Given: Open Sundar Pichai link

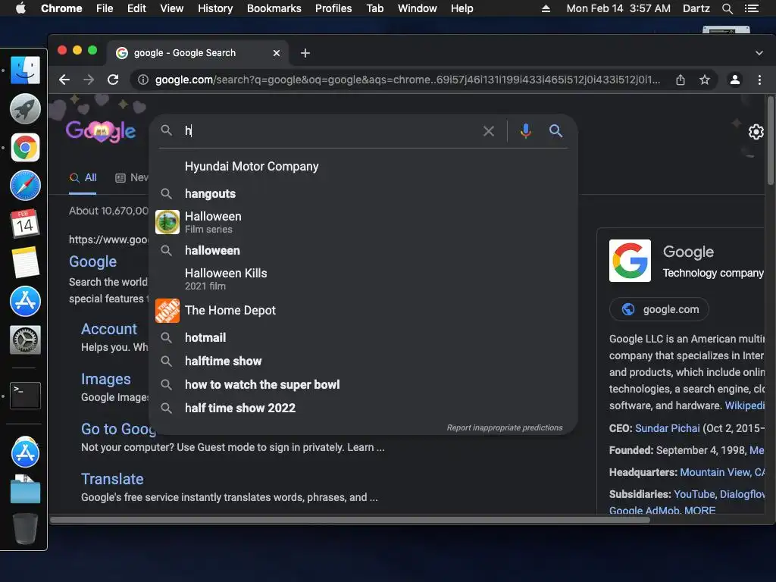Looking at the screenshot, I should tap(667, 428).
